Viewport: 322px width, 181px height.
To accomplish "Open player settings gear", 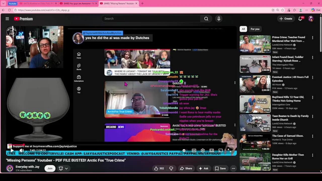I will (x=203, y=151).
